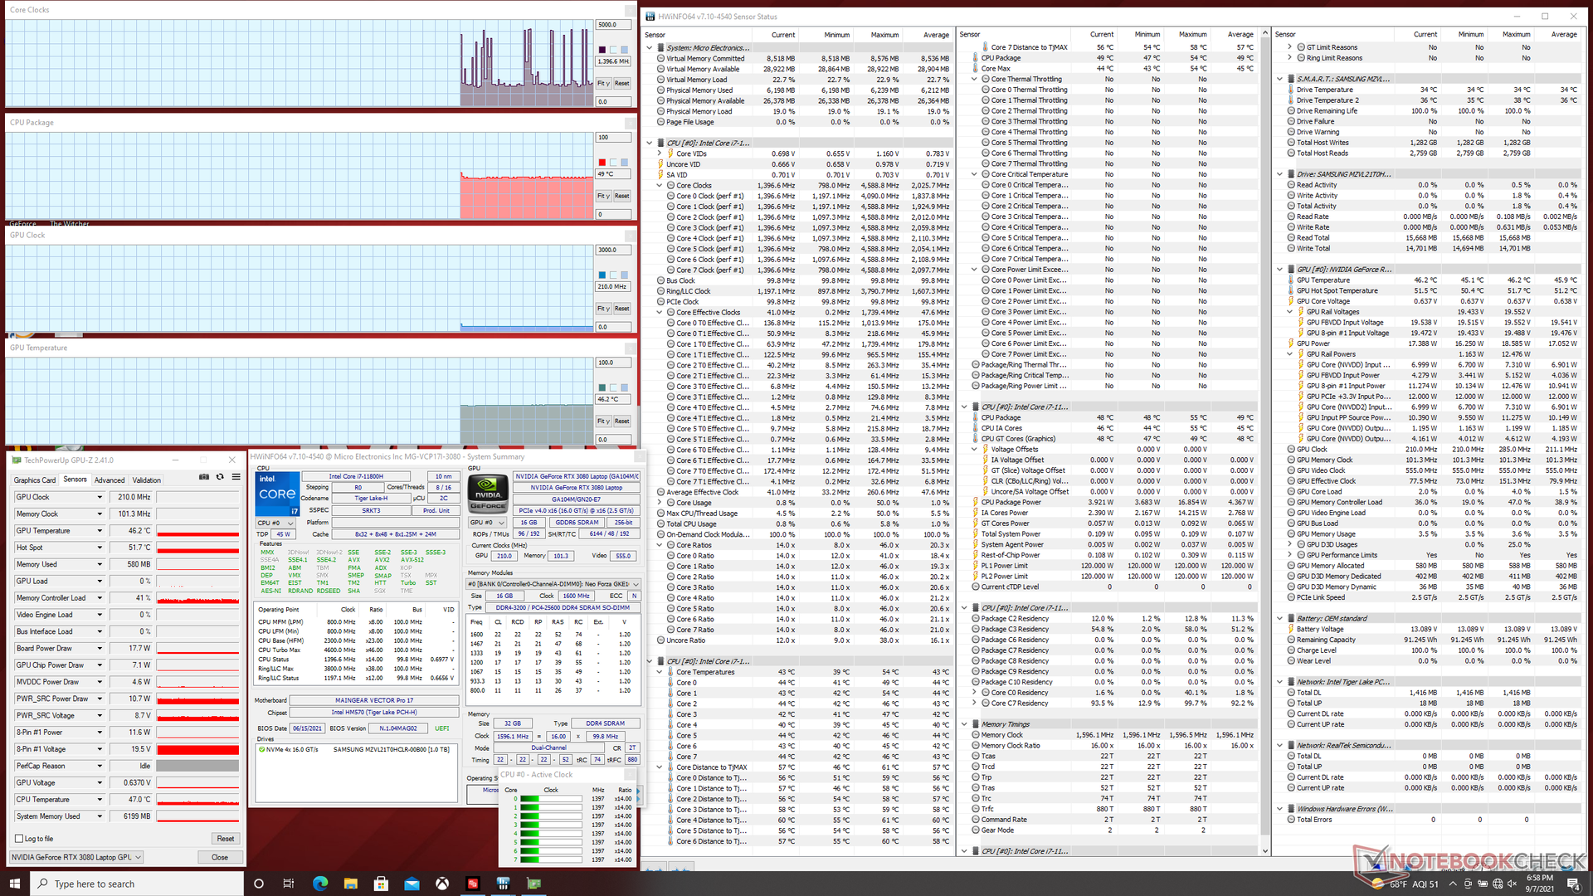Click the GPU Temperature thermometer icon
Image resolution: width=1593 pixels, height=896 pixels.
1291,280
